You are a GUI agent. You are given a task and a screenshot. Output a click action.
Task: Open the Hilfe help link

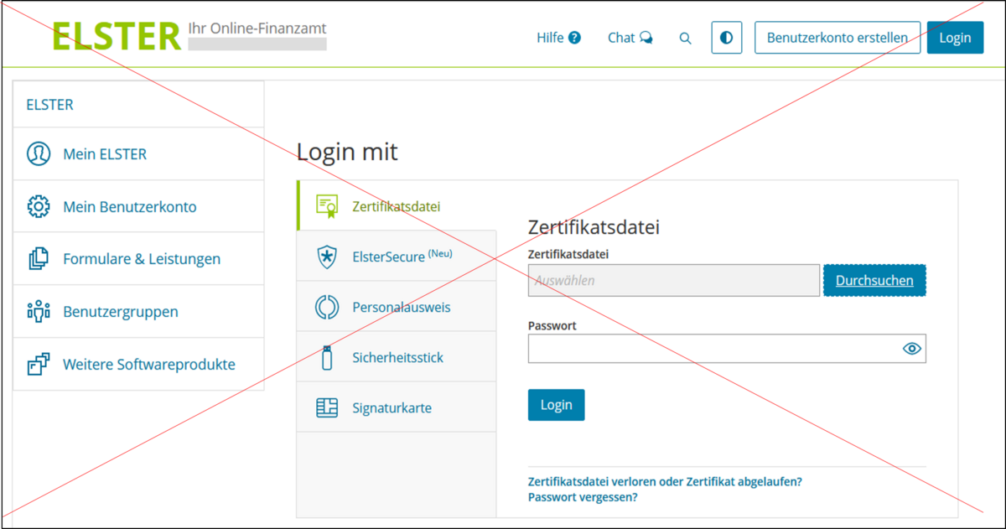558,38
